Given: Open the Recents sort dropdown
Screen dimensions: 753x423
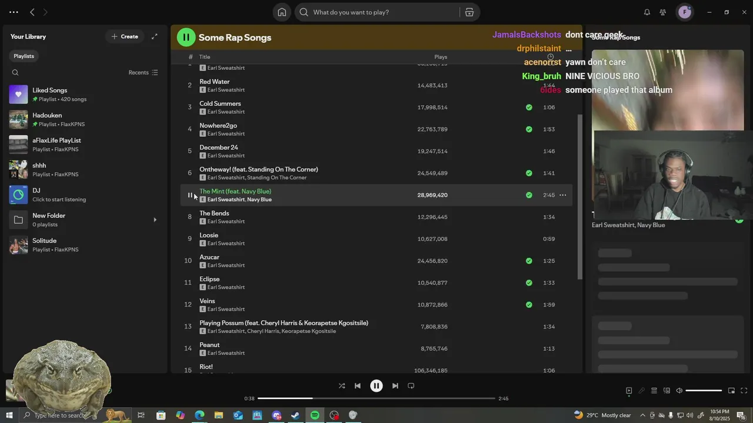Looking at the screenshot, I should pos(143,73).
